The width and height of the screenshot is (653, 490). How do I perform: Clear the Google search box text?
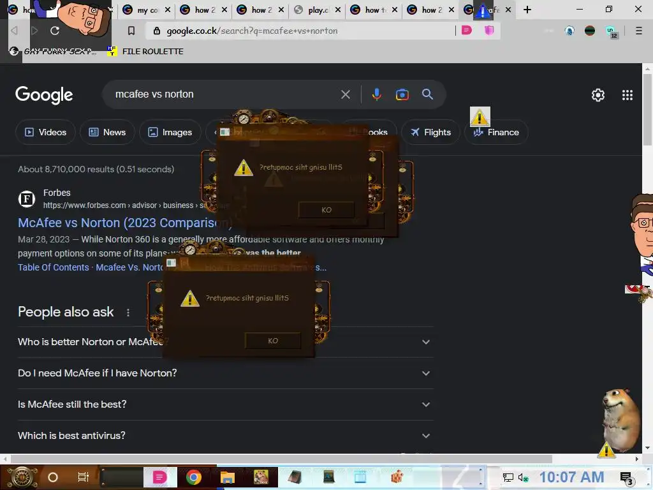[x=345, y=94]
